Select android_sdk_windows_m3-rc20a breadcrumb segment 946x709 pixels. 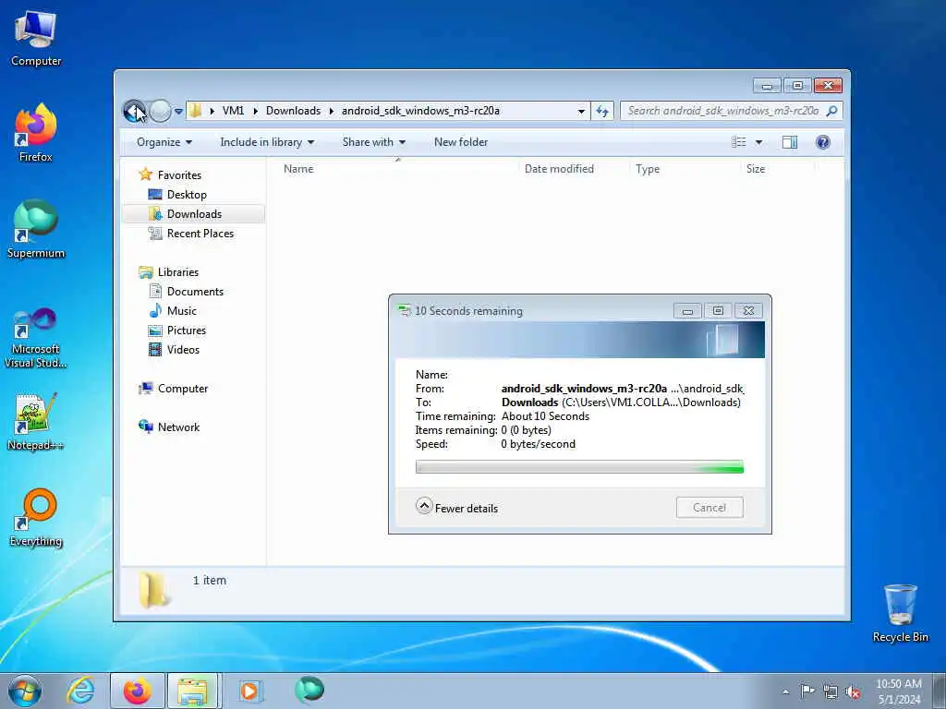tap(420, 111)
